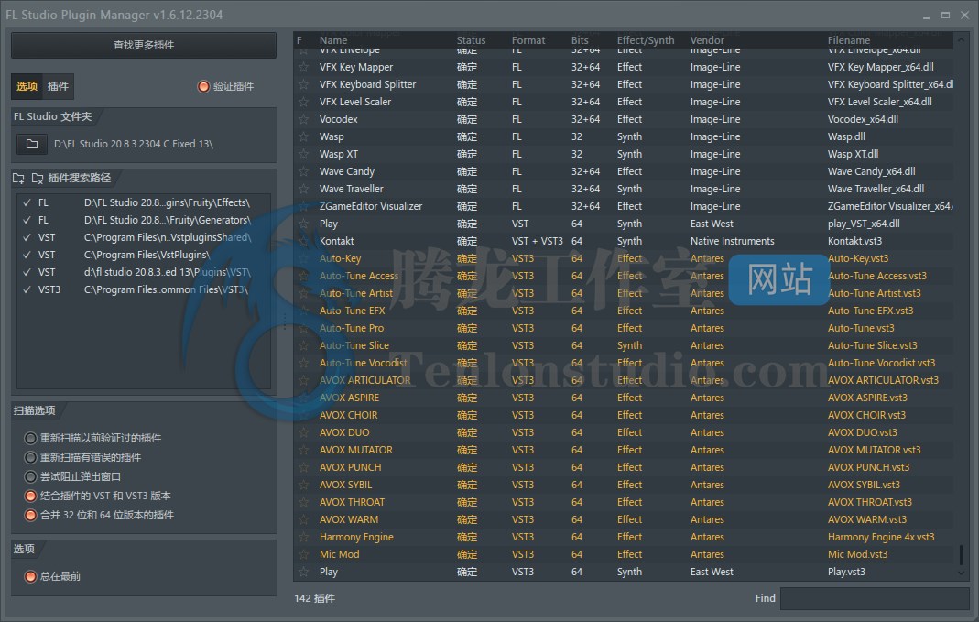Viewport: 979px width, 622px height.
Task: Star the VFX Keyboard Splitter plugin
Action: 303,84
